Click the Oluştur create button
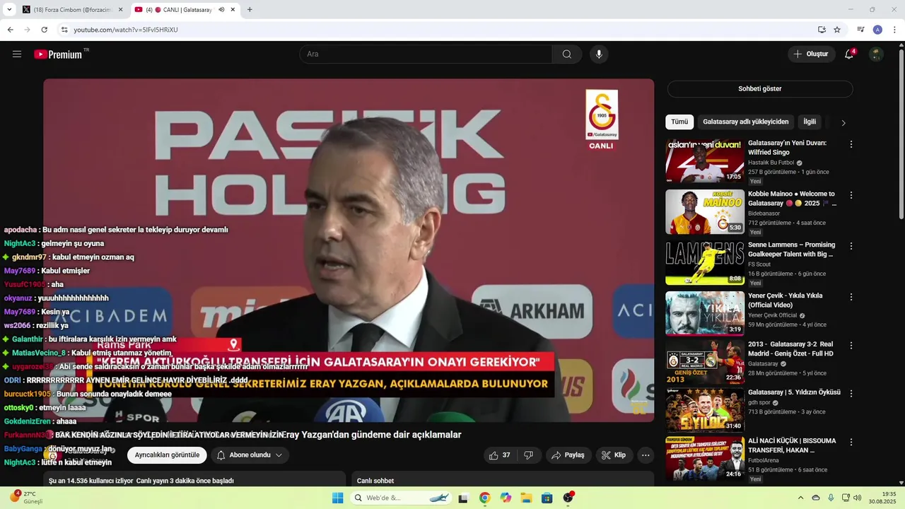 (x=812, y=54)
